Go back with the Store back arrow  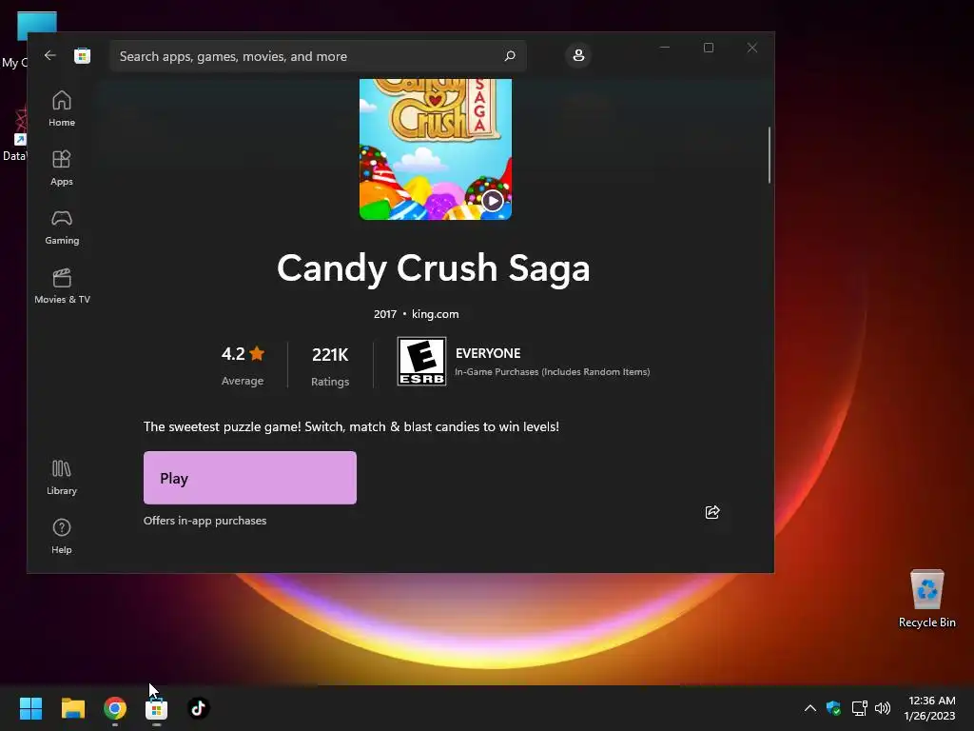50,56
